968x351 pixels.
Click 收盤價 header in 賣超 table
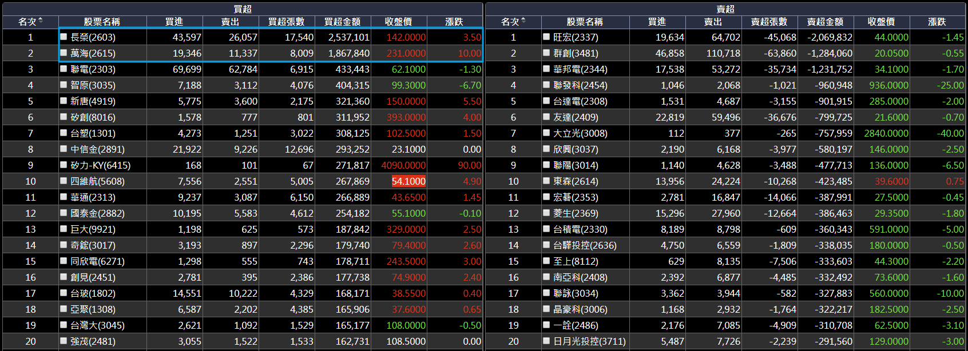[881, 22]
